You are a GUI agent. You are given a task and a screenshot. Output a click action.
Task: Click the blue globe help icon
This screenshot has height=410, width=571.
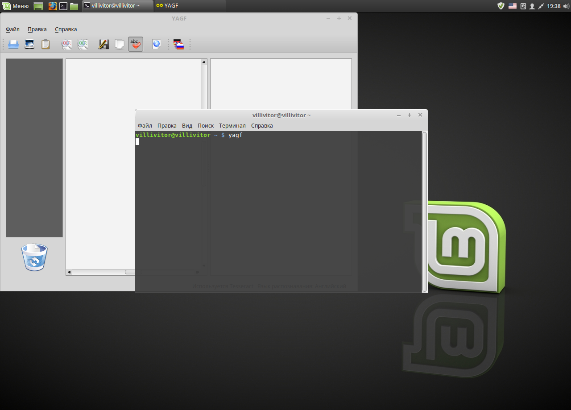click(156, 44)
